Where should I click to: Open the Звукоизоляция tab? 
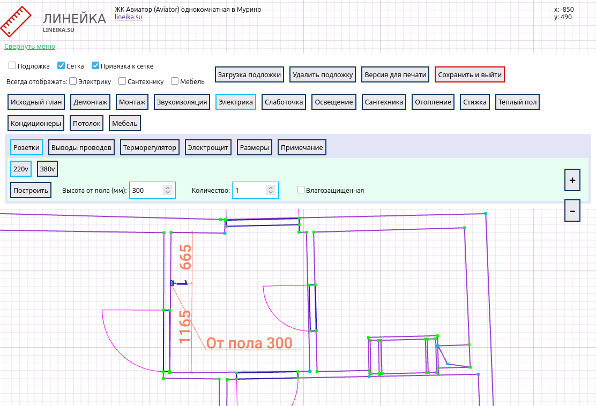tap(182, 102)
